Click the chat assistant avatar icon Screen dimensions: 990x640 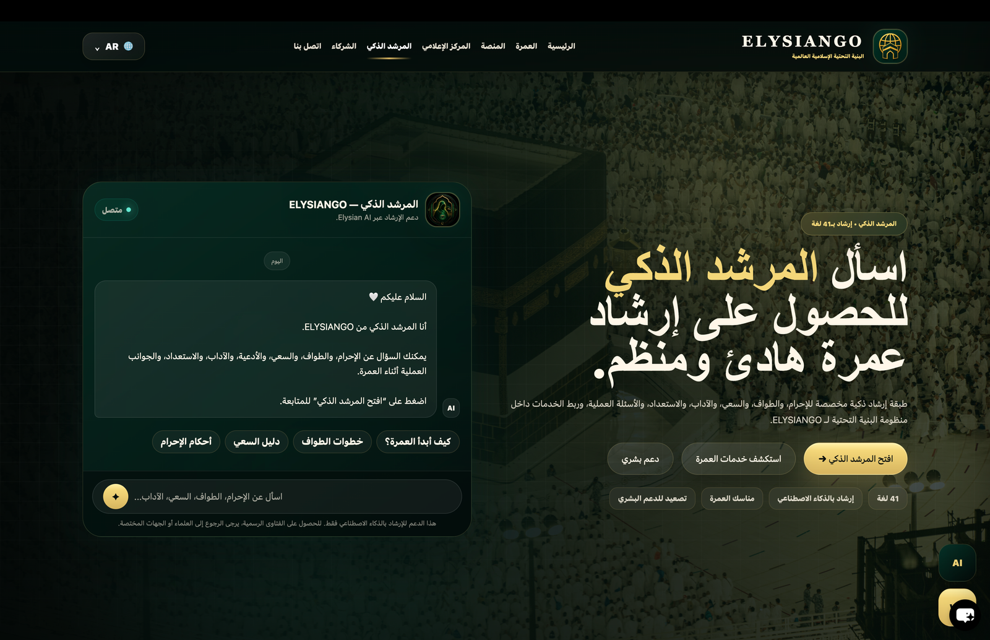click(442, 209)
